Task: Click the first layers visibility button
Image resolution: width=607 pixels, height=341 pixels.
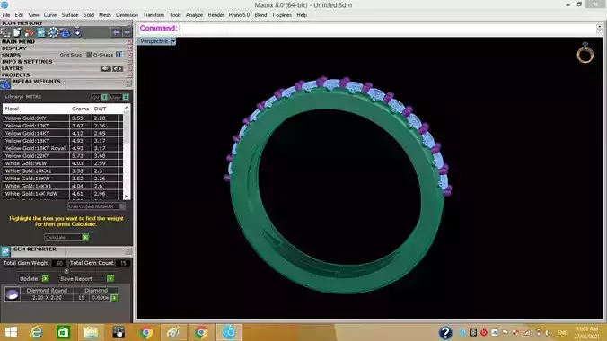Action: pos(105,68)
